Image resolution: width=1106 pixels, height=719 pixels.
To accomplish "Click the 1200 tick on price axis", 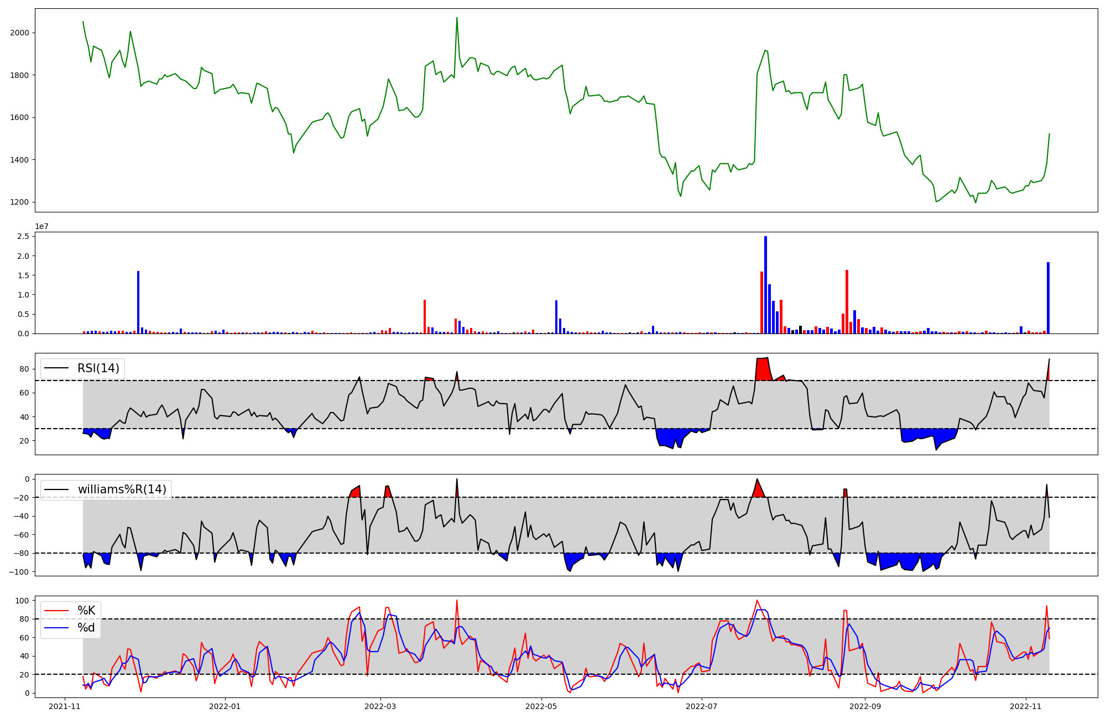I will point(19,202).
